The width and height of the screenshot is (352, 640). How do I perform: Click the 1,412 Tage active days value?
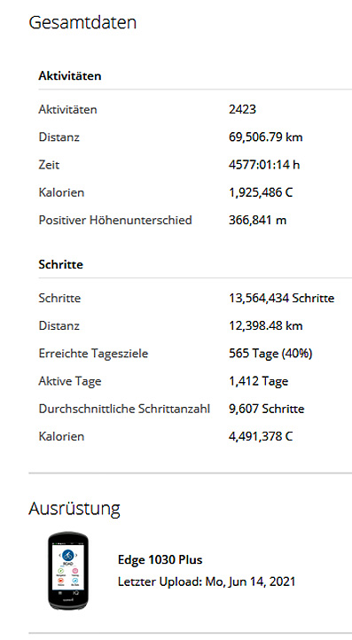259,381
